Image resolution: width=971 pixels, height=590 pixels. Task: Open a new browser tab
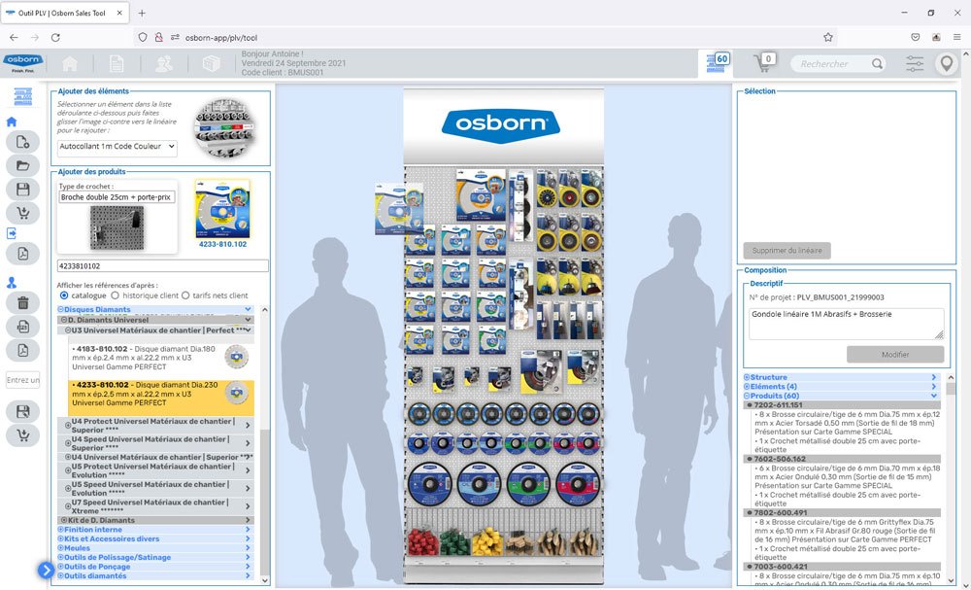click(142, 13)
